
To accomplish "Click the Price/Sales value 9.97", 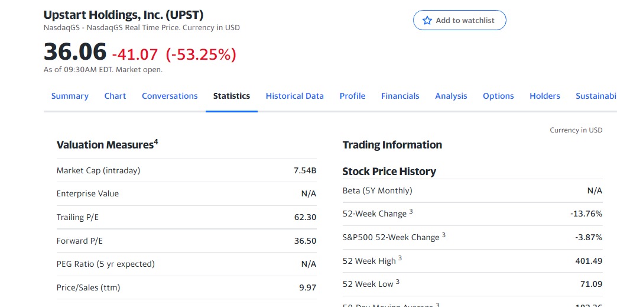I will pos(308,287).
